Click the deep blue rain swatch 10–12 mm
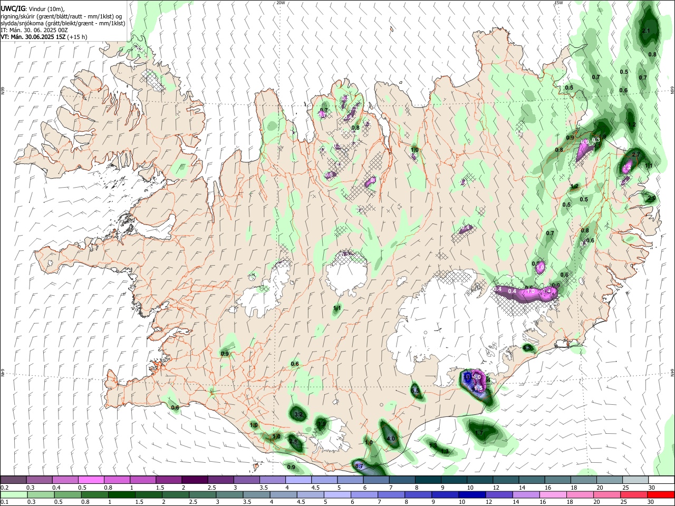675x506 pixels. click(471, 494)
